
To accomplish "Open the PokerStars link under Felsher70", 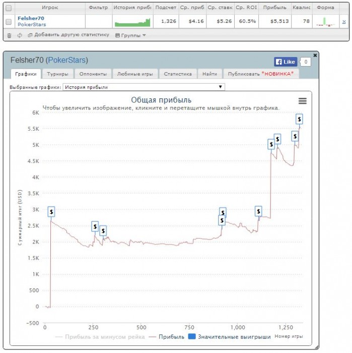I will tap(32, 25).
